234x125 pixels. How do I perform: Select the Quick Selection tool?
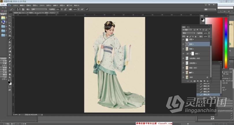pyautogui.click(x=10, y=26)
